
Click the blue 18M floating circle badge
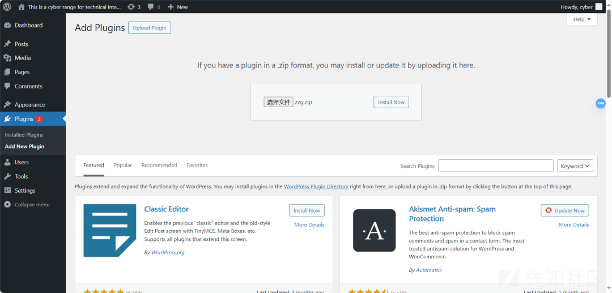(x=600, y=103)
